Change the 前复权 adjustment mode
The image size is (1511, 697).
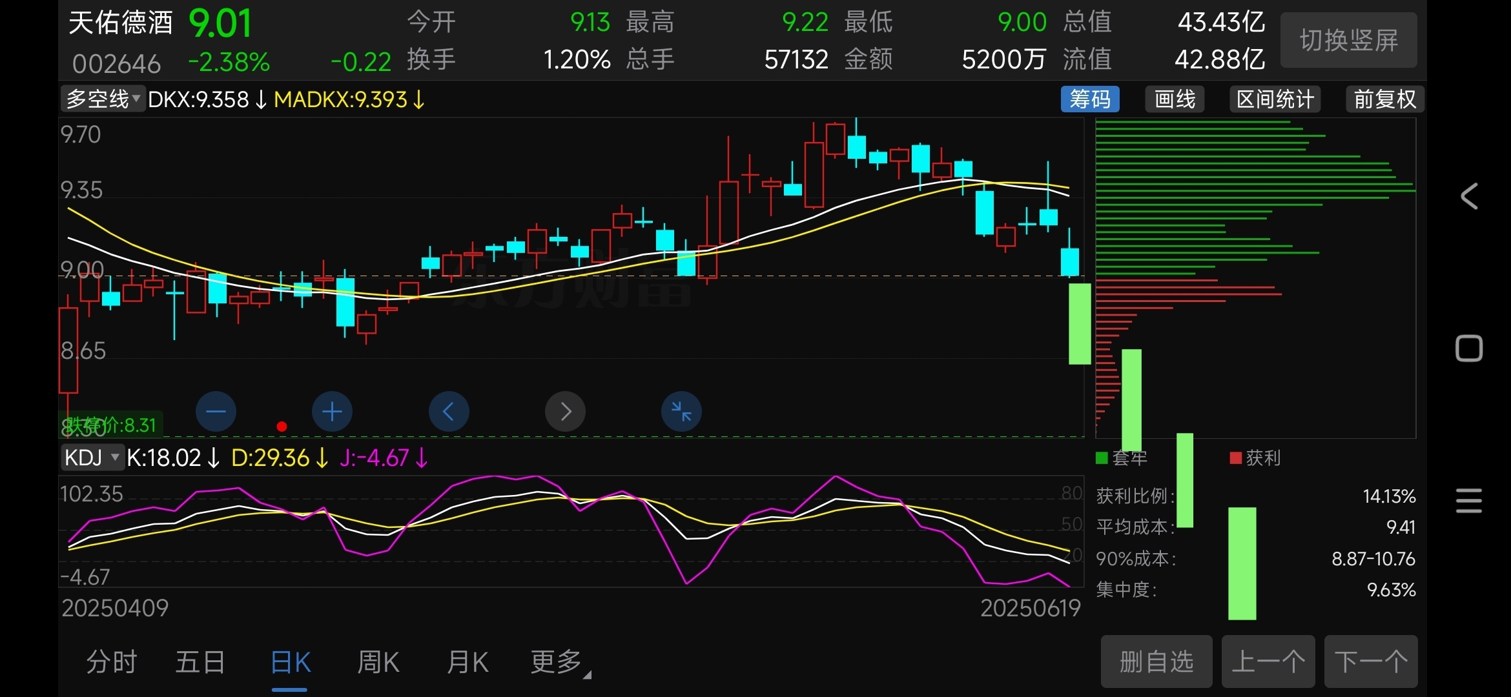1385,99
